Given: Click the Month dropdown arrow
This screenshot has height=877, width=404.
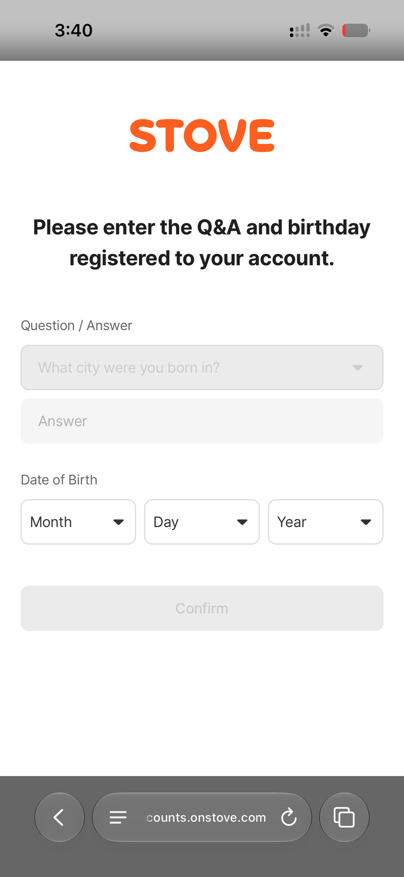Looking at the screenshot, I should tap(119, 522).
